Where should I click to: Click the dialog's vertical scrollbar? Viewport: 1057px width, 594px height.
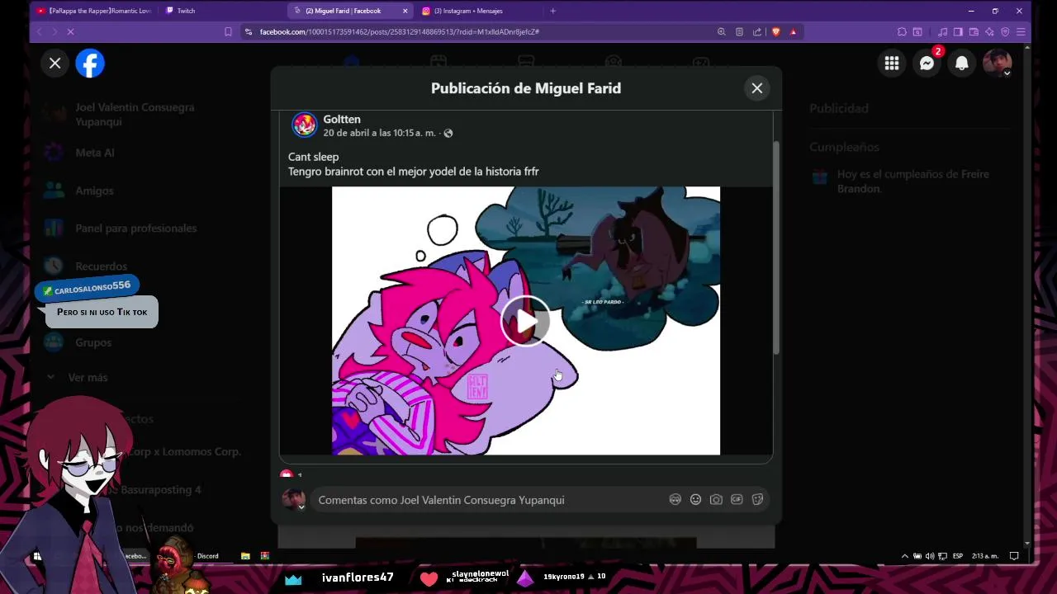[x=776, y=247]
